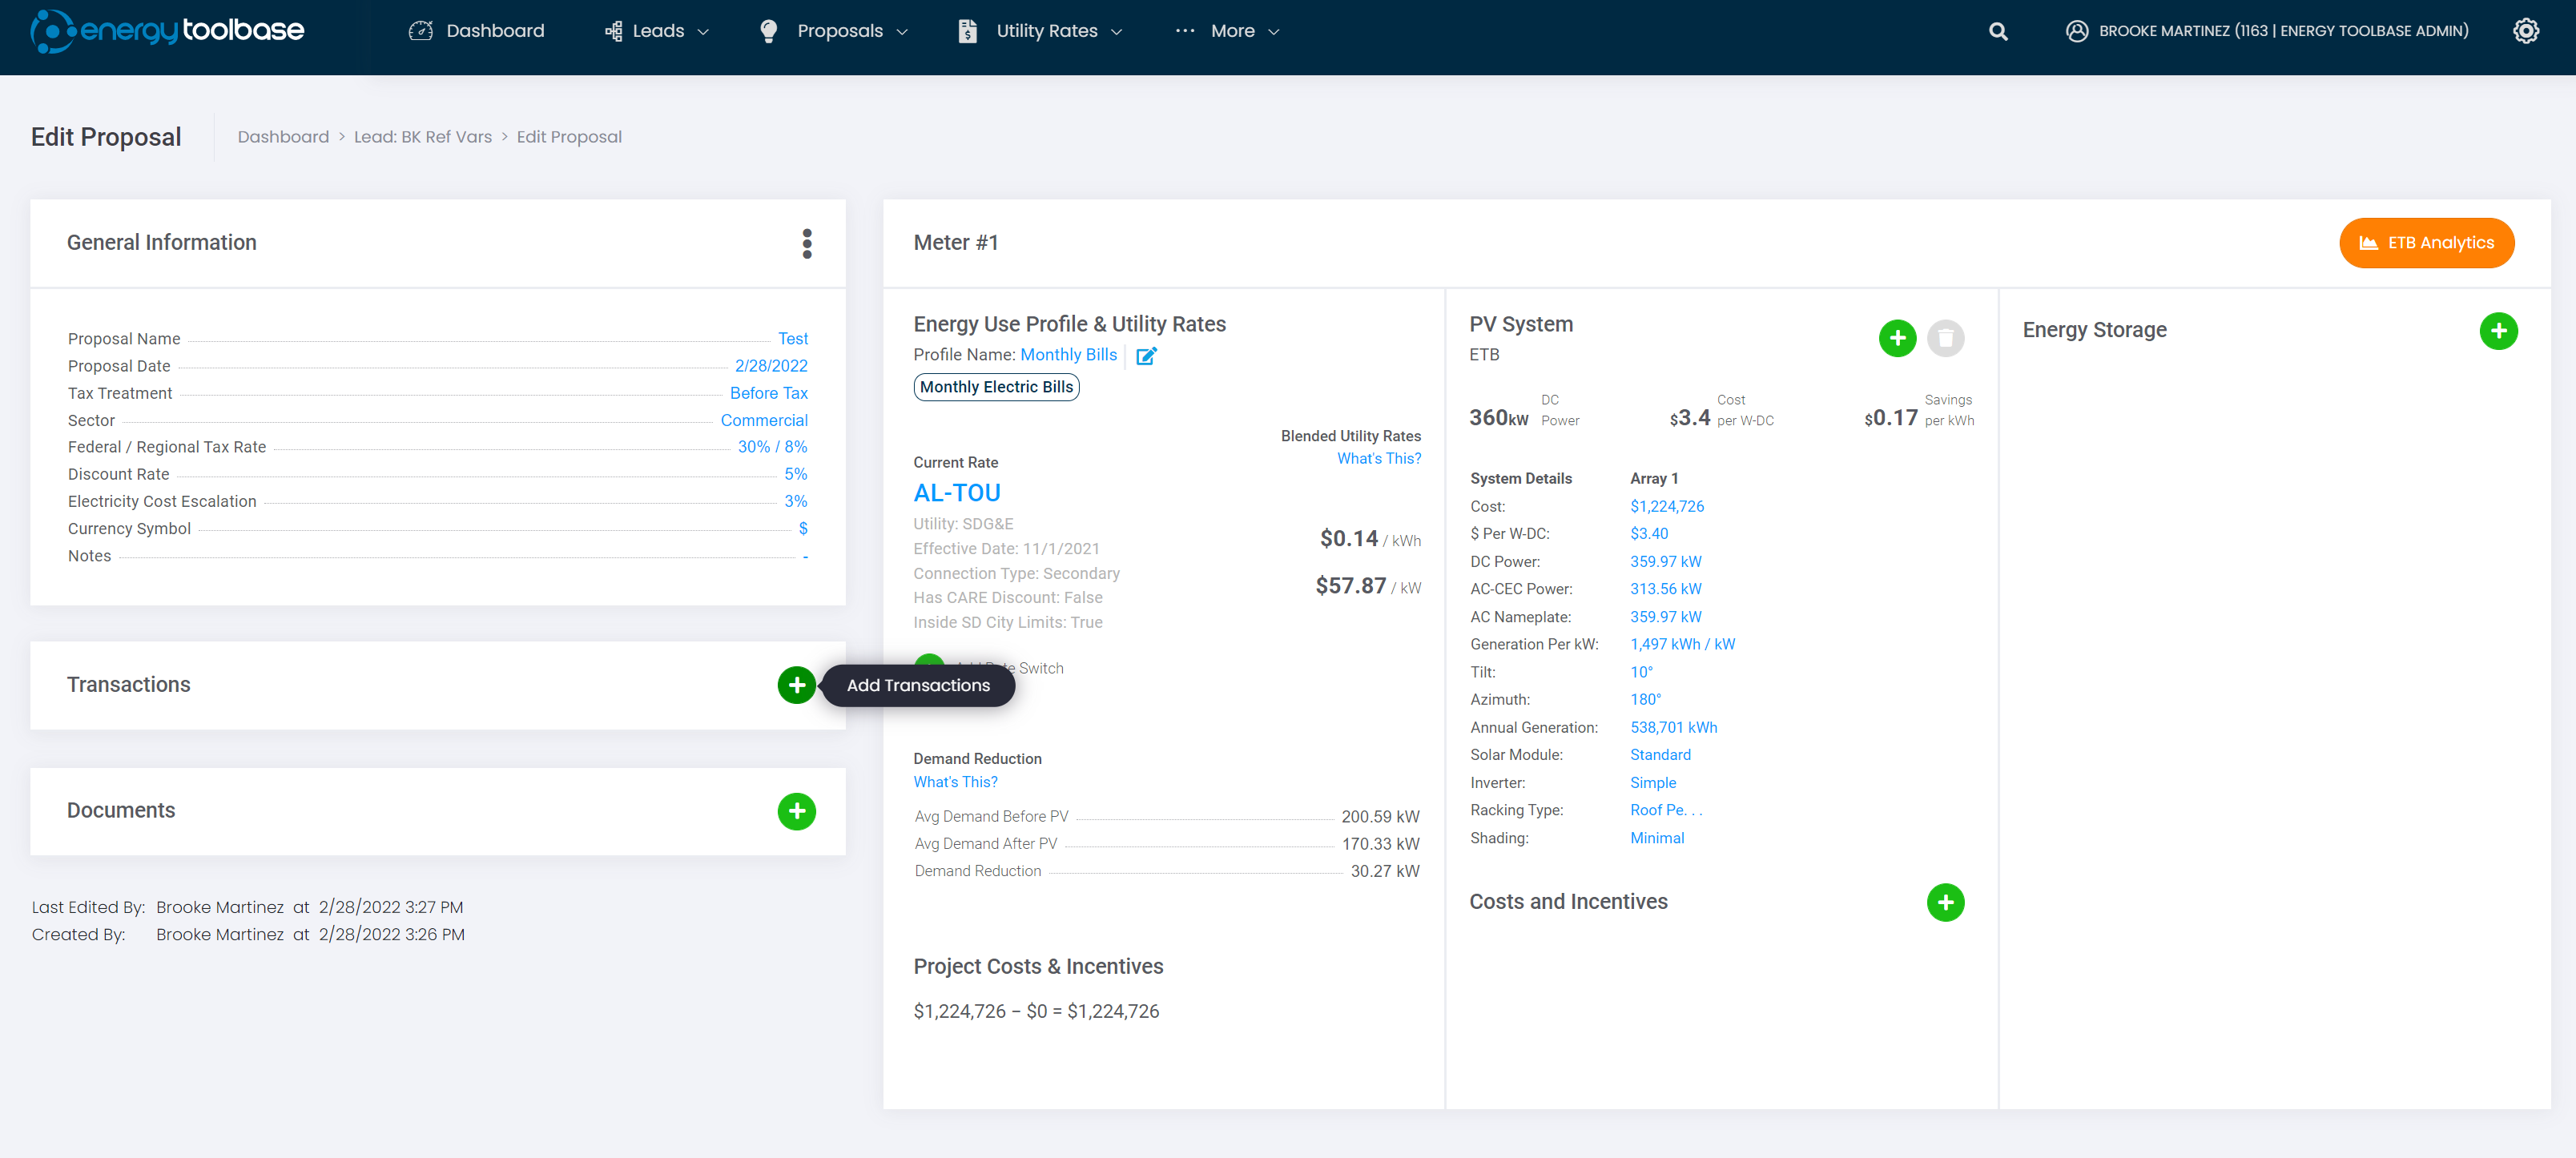Open General Information three-dot menu
The image size is (2576, 1158).
(807, 243)
